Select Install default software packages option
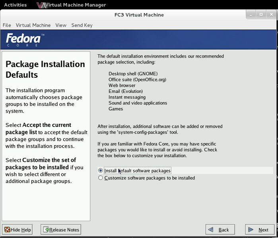The height and width of the screenshot is (238, 278). point(101,171)
